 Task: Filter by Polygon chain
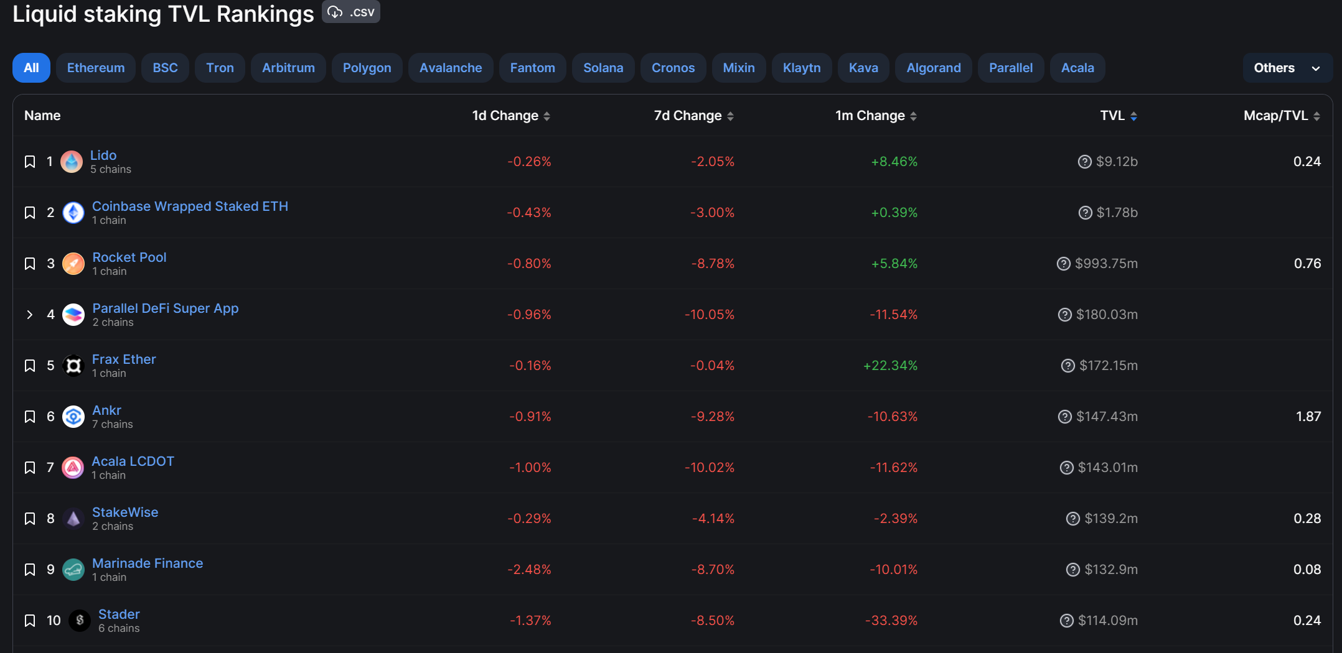367,68
